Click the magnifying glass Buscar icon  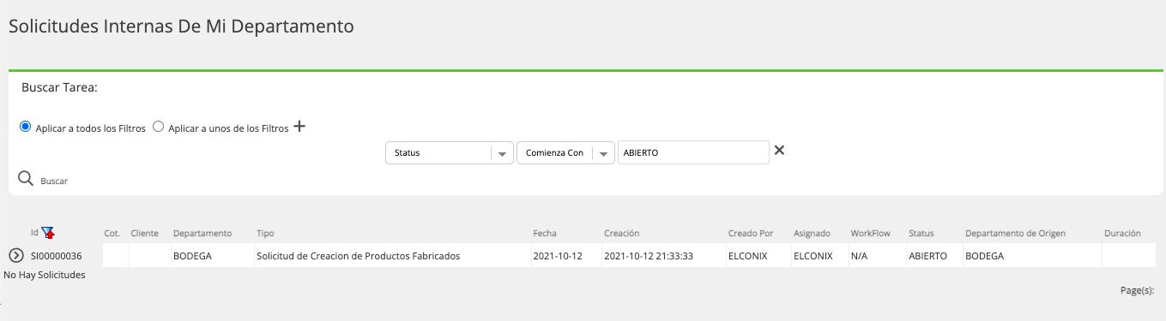tap(26, 178)
